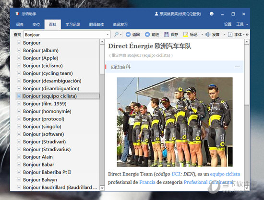
Task: Click the forward arrow icon
Action: pyautogui.click(x=147, y=35)
